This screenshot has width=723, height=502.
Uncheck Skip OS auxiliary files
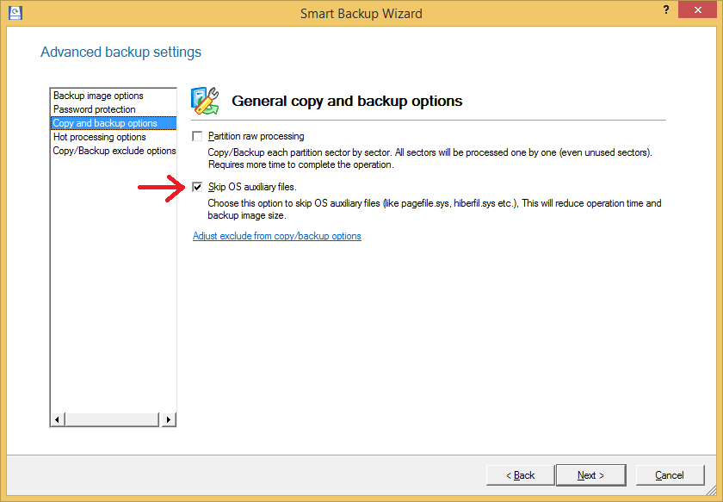point(198,187)
